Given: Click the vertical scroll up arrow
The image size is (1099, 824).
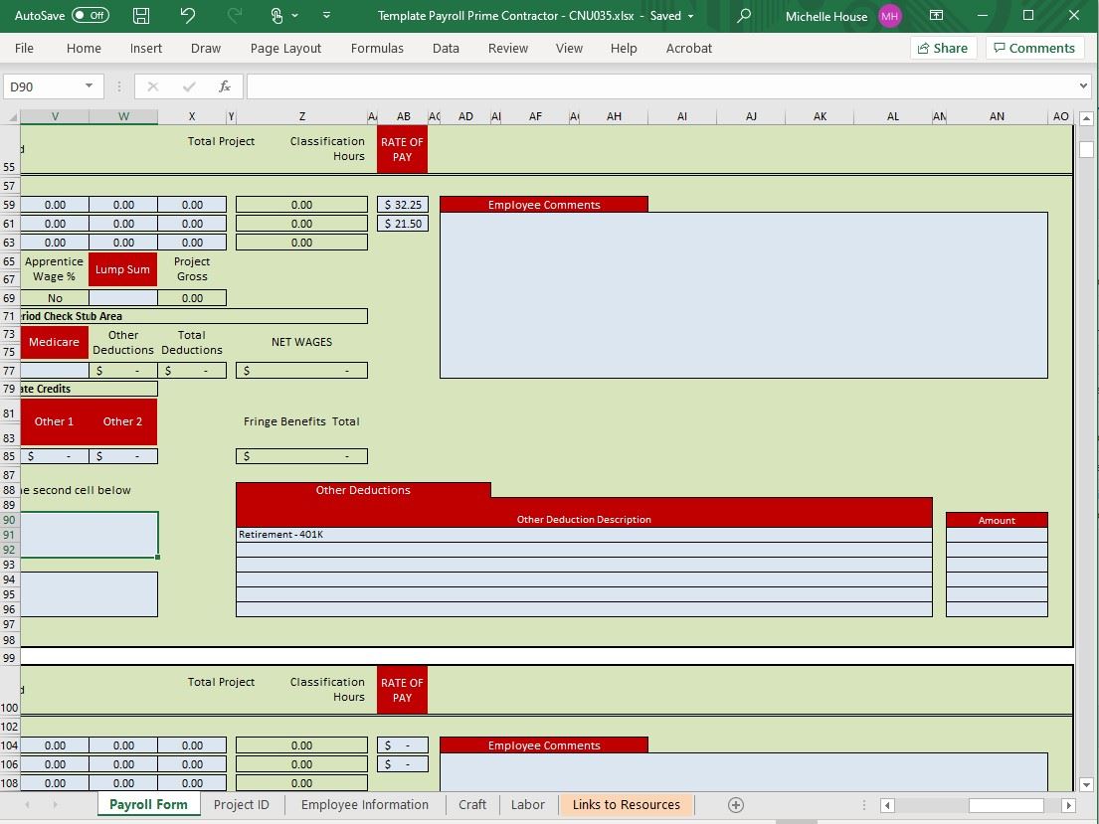Looking at the screenshot, I should point(1086,117).
